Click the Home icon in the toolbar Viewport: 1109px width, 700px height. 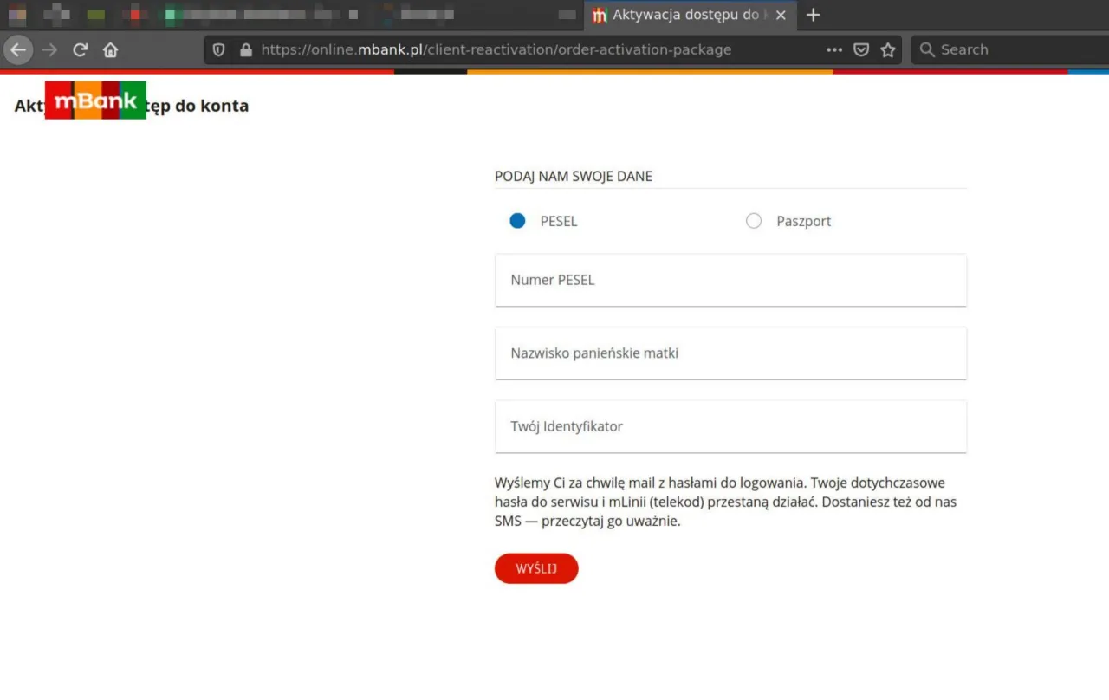tap(110, 49)
